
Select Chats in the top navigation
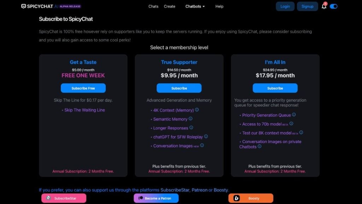(x=153, y=6)
